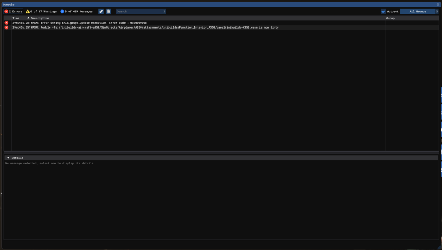Collapse the Details section triangle
Viewport: 442px width, 250px height.
8,158
